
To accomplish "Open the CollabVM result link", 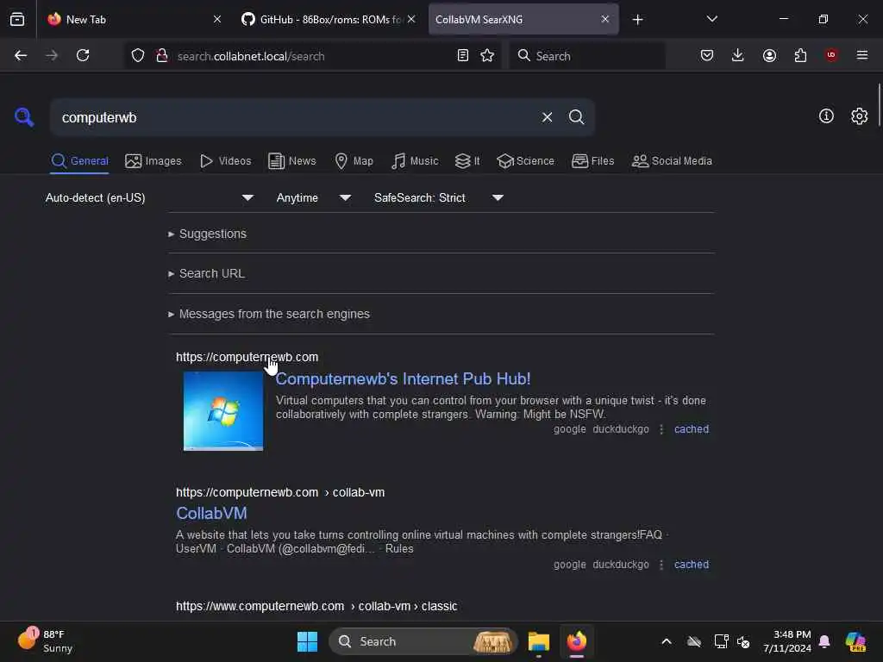I will (x=211, y=514).
